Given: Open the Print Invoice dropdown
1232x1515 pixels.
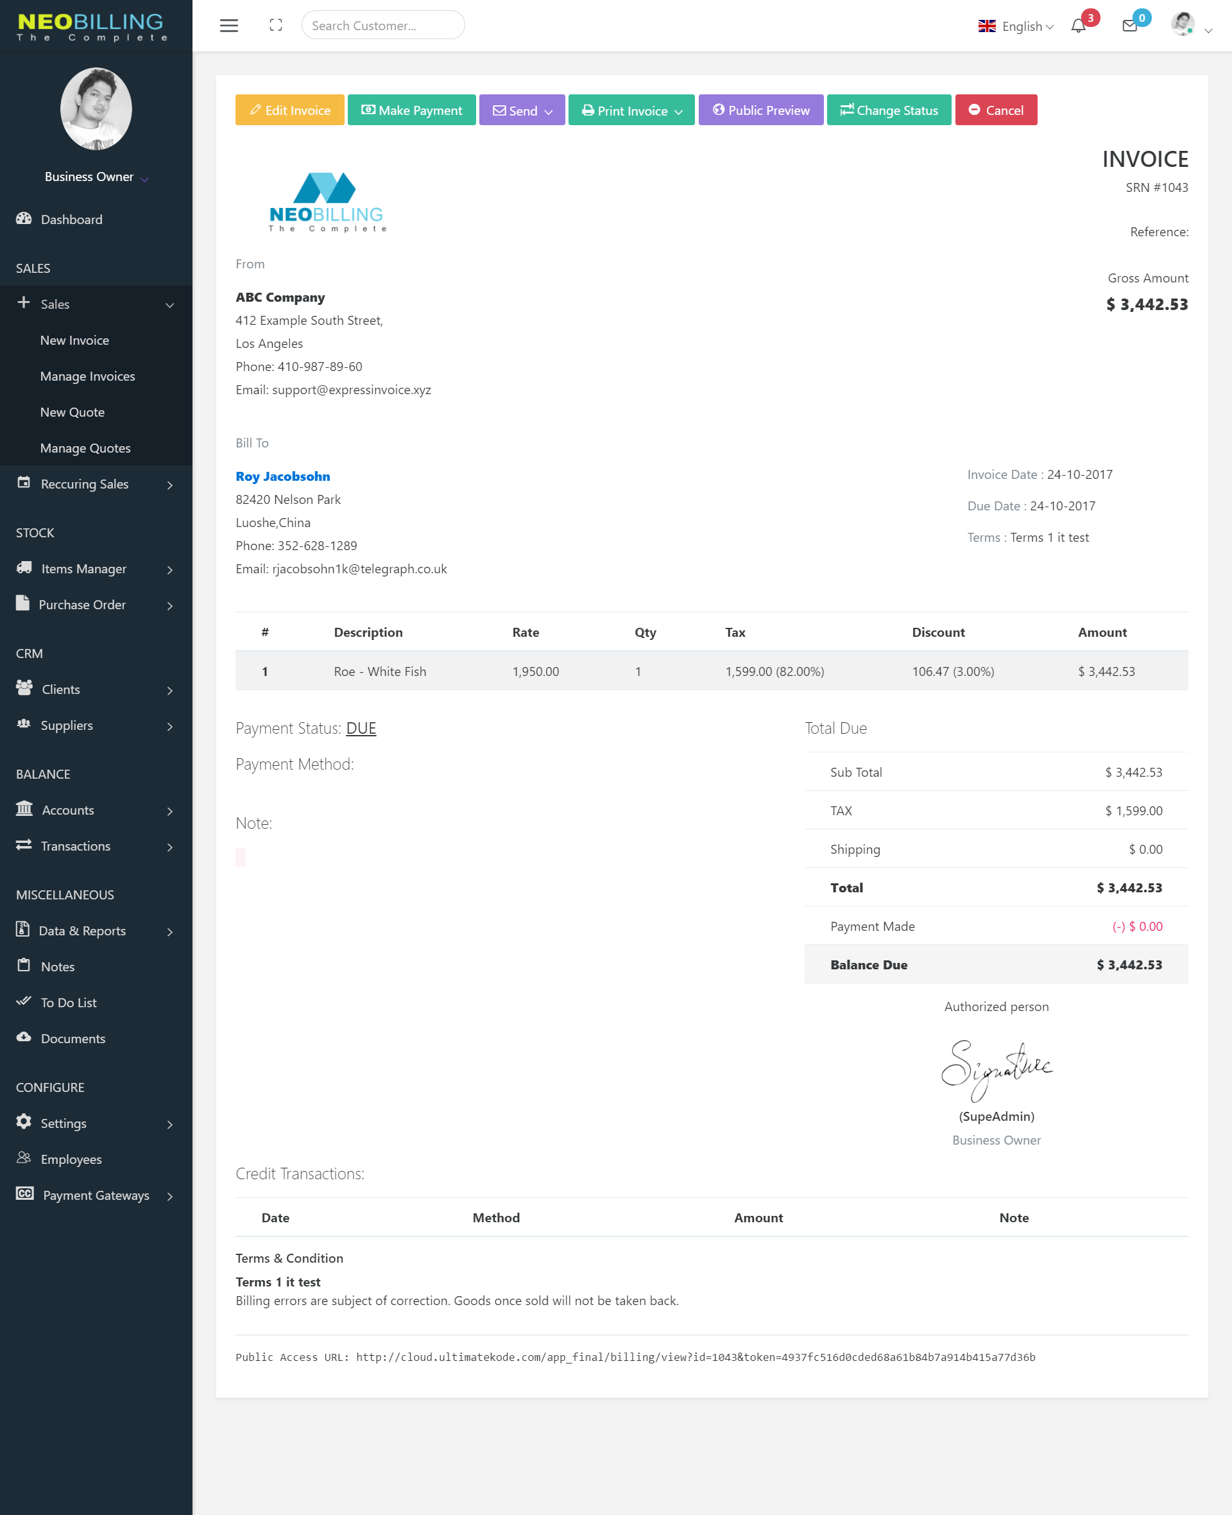Looking at the screenshot, I should 631,110.
